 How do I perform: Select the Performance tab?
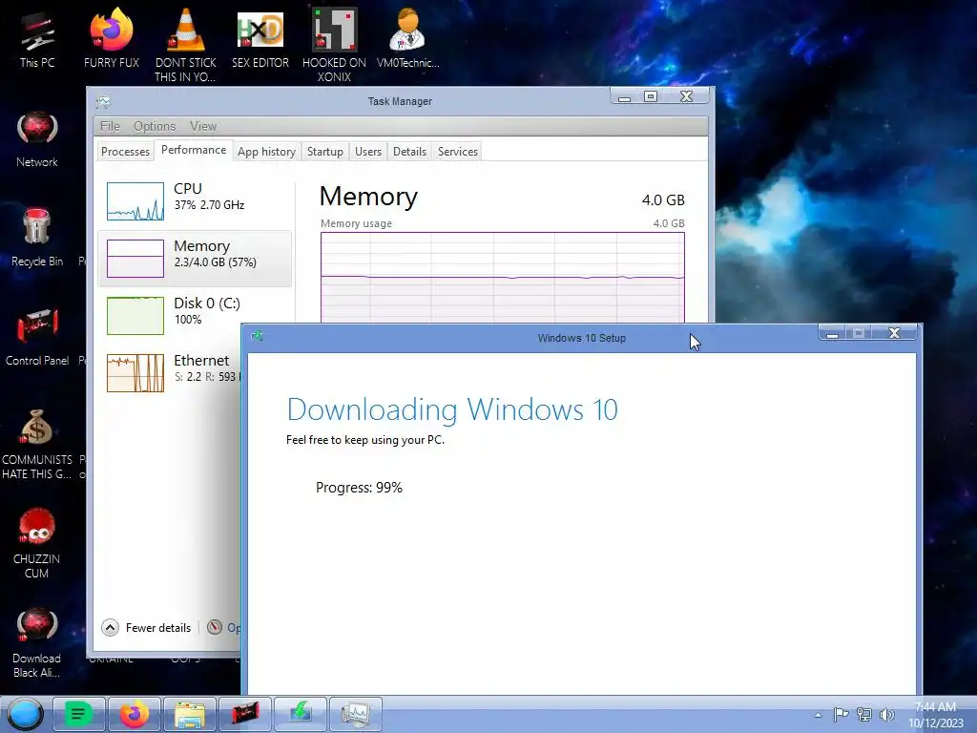[193, 150]
